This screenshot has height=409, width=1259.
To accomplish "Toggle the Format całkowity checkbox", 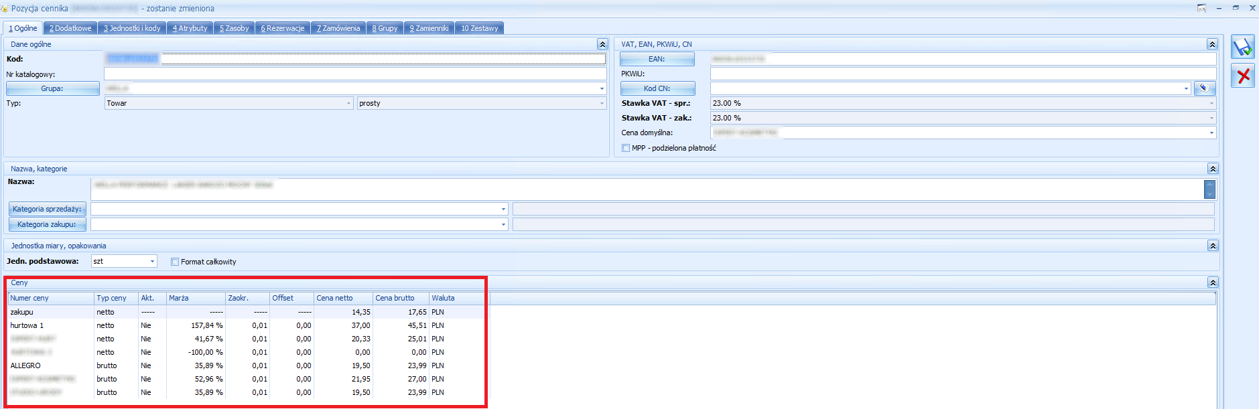I will tap(175, 262).
